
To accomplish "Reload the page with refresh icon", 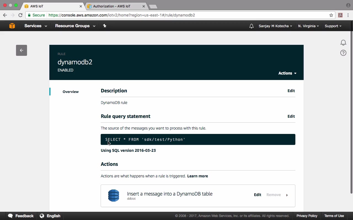I will tap(20, 15).
